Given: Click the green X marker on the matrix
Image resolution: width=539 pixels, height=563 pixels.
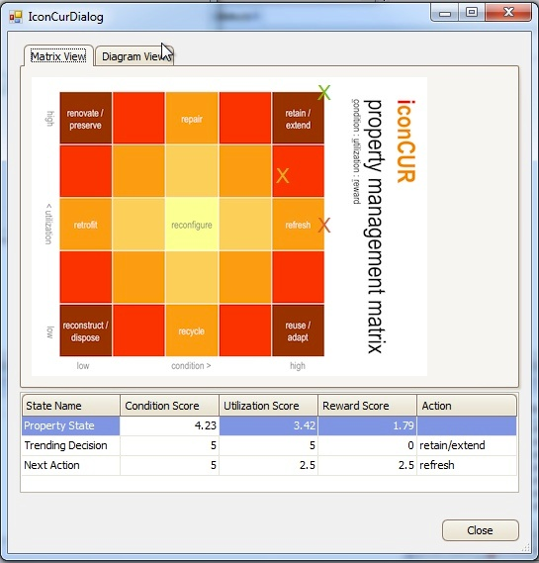Looking at the screenshot, I should point(324,93).
